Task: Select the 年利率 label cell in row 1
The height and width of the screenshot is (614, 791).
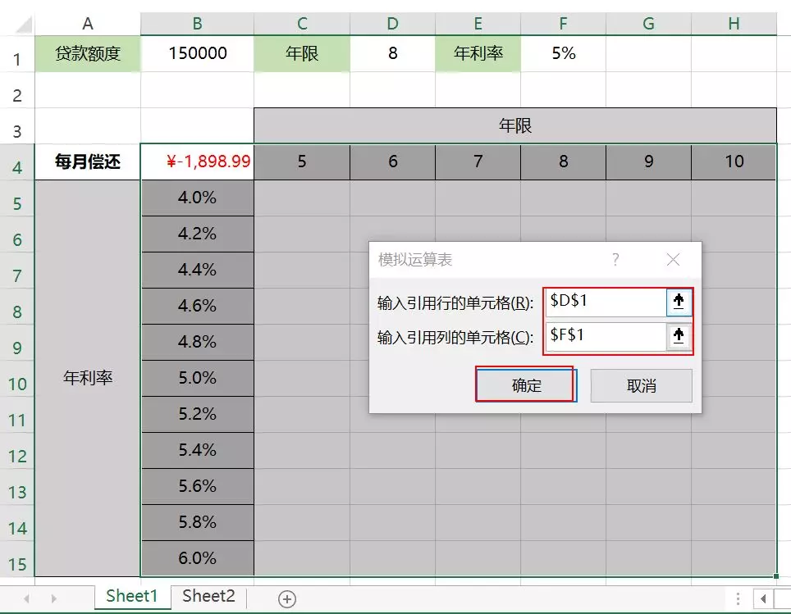Action: click(x=478, y=53)
